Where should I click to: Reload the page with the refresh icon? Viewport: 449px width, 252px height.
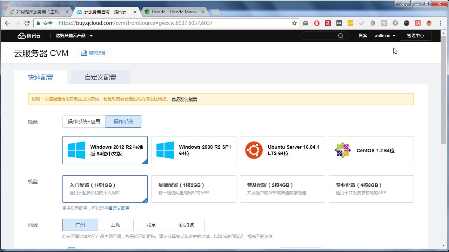[27, 23]
